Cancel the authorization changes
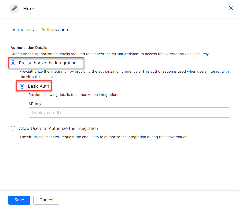 (x=46, y=200)
